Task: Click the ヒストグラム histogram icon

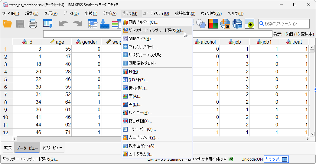Action: (x=125, y=154)
